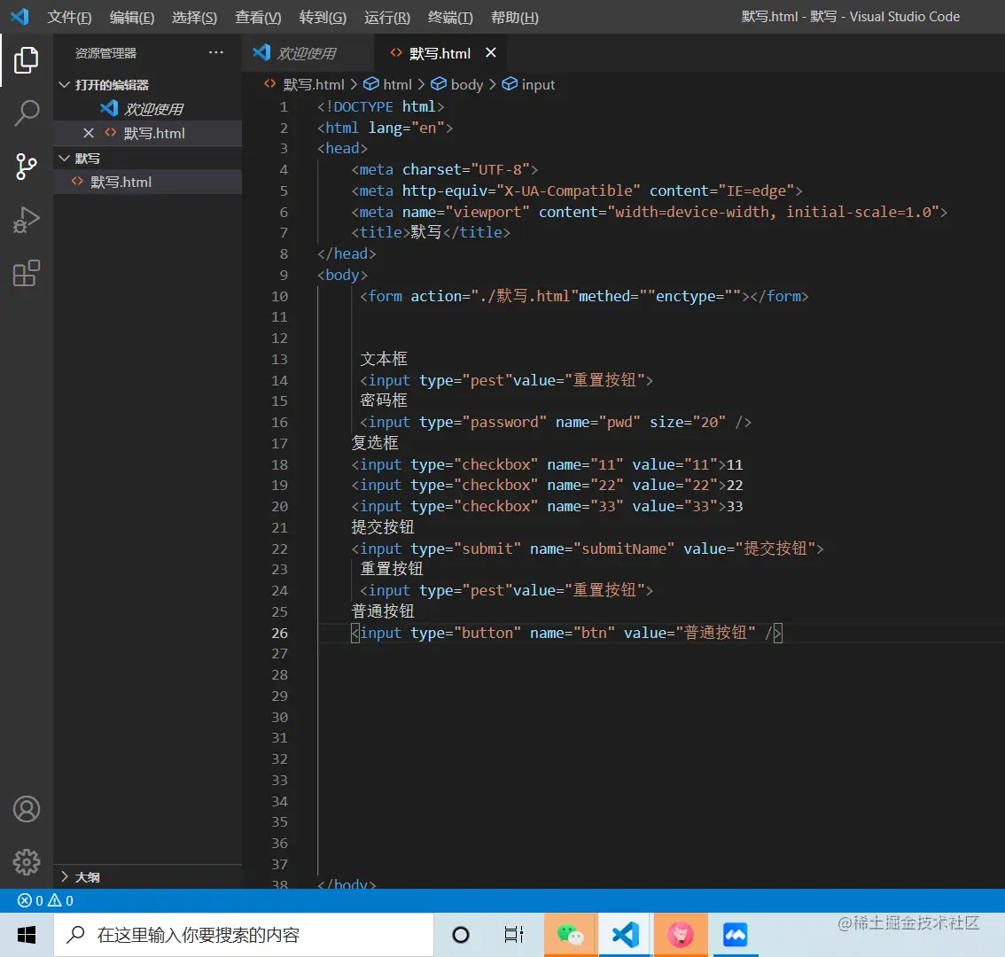
Task: Open the 文件(F) menu
Action: click(69, 18)
